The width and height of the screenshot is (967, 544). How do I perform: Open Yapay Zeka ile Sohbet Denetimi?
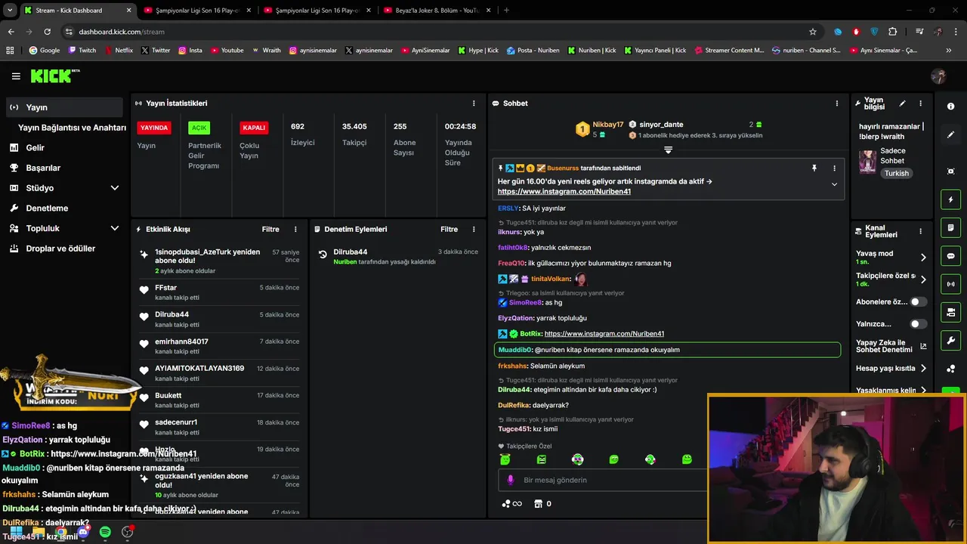891,347
